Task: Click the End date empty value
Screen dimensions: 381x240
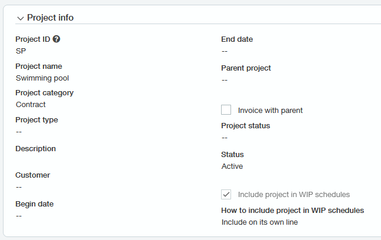Action: coord(225,51)
